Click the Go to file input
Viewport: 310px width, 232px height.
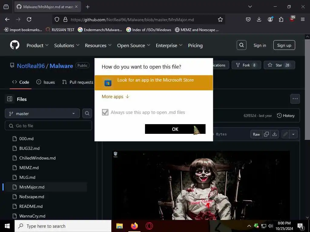click(x=48, y=125)
